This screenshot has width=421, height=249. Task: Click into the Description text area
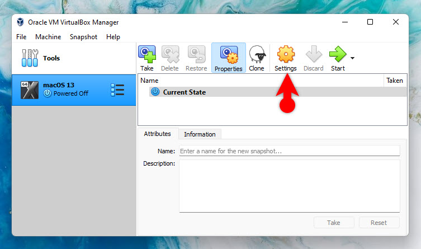click(x=290, y=186)
